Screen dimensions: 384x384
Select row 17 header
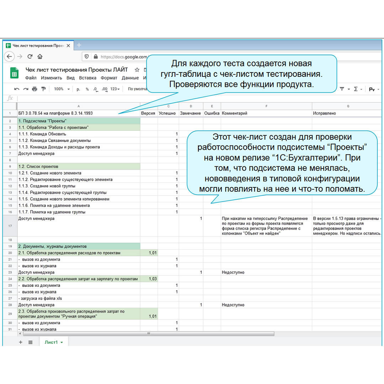[x=10, y=226]
